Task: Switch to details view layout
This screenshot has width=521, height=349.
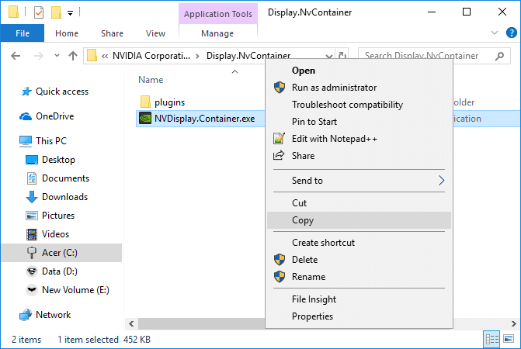Action: click(491, 339)
